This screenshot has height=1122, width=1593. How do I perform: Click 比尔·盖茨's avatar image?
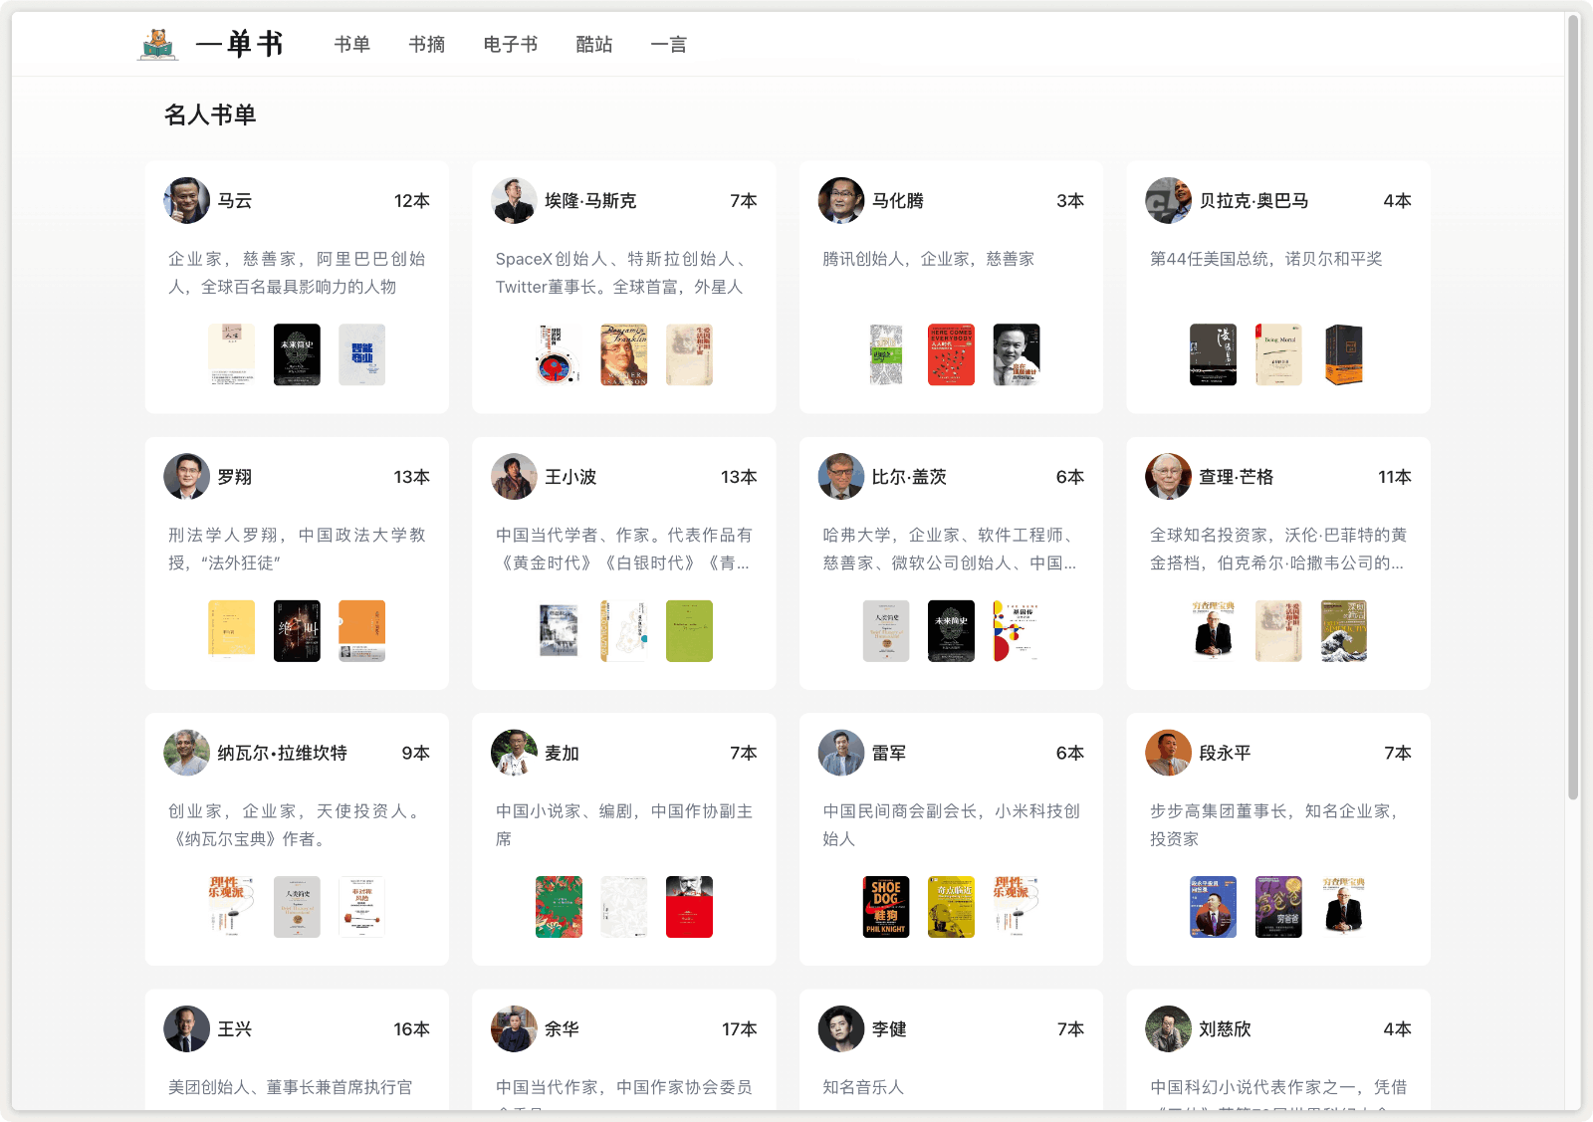[x=841, y=477]
